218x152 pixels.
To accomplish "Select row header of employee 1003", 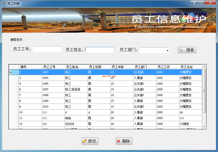I will point(14,72).
